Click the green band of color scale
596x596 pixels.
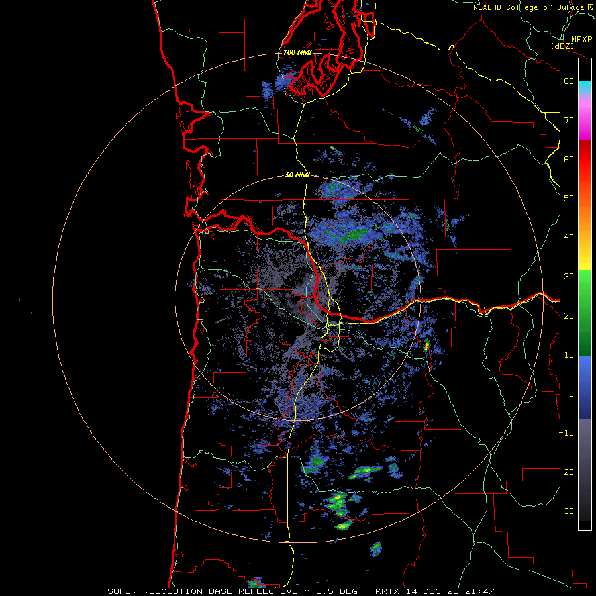click(585, 313)
